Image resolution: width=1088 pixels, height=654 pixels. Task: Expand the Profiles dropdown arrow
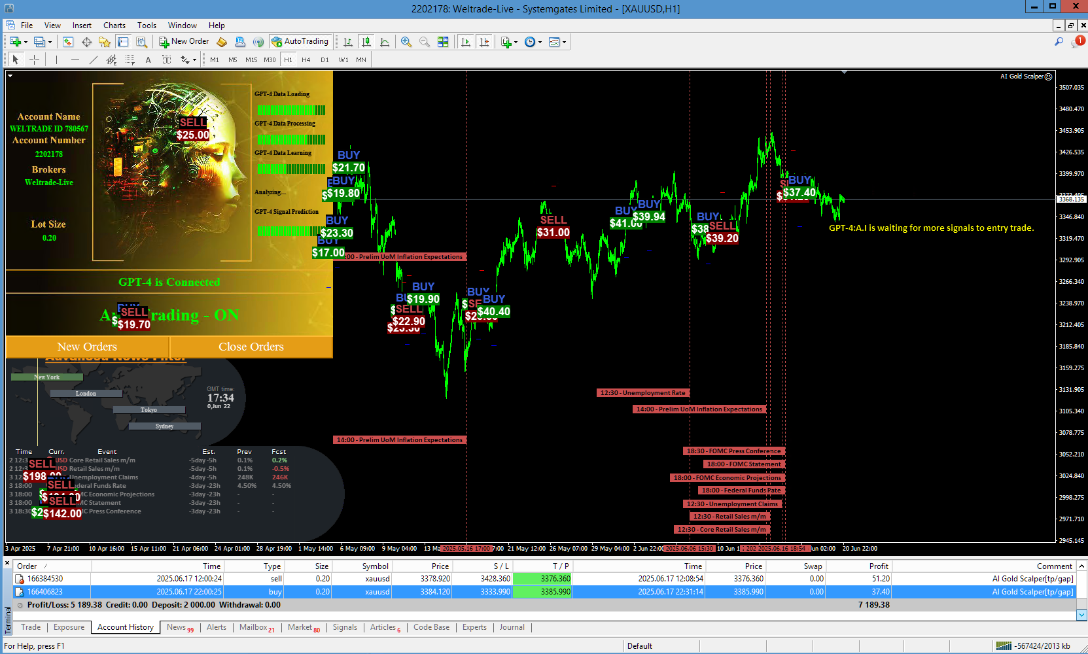click(50, 43)
